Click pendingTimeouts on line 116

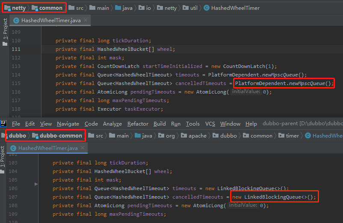click(153, 92)
